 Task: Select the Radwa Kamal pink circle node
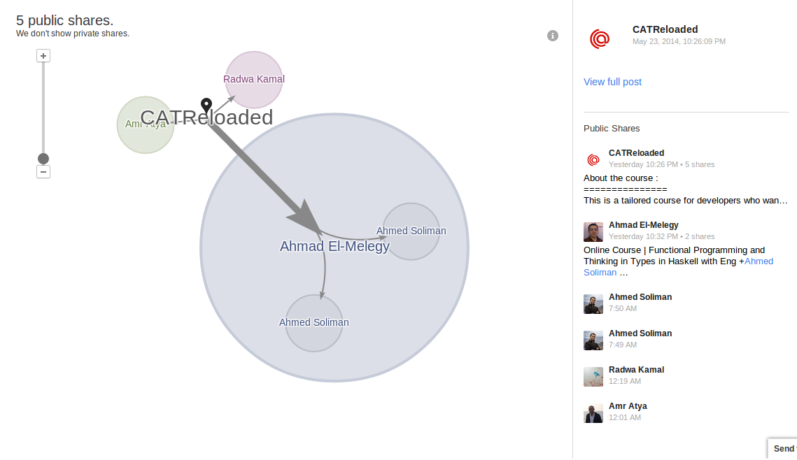tap(253, 80)
